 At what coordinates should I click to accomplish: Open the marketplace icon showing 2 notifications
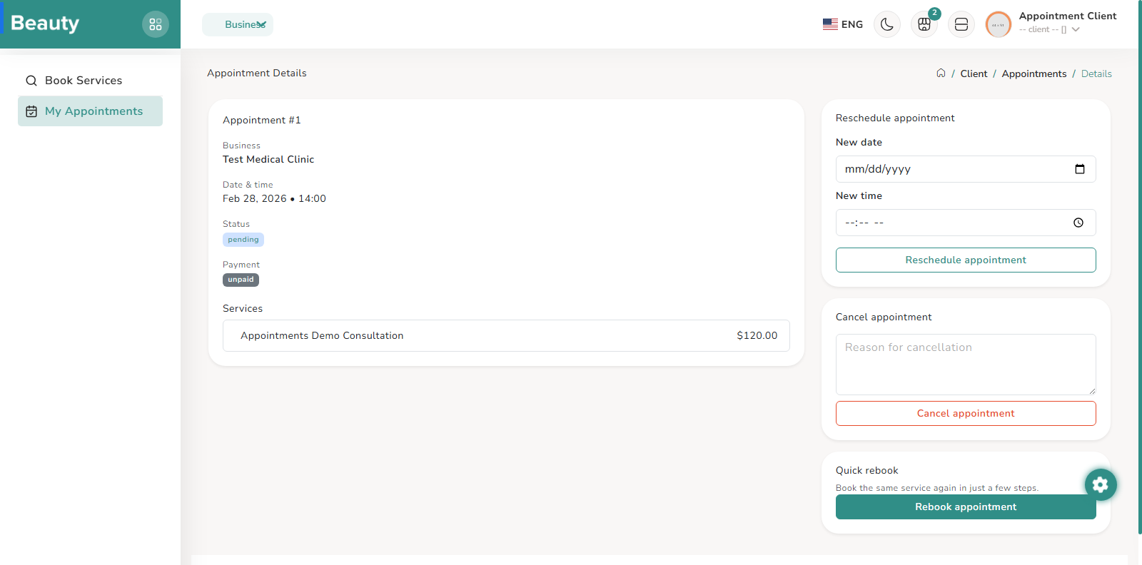coord(924,24)
